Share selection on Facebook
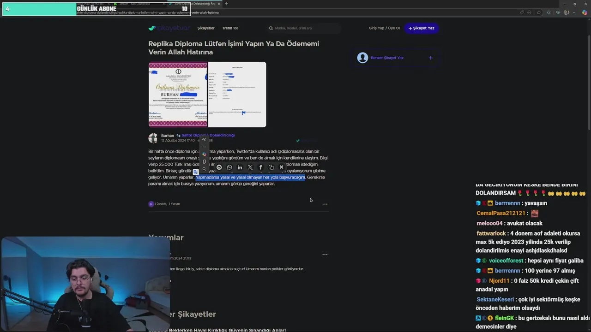Screen dimensions: 591x332 click(260, 167)
